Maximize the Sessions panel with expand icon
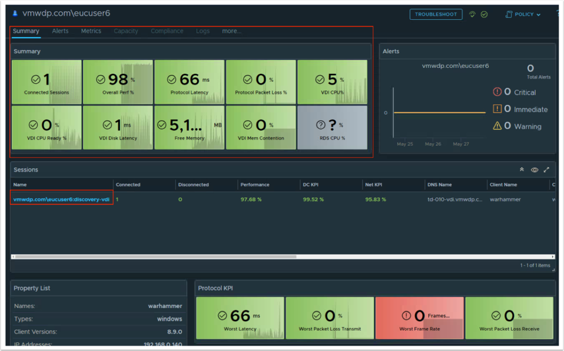 546,170
